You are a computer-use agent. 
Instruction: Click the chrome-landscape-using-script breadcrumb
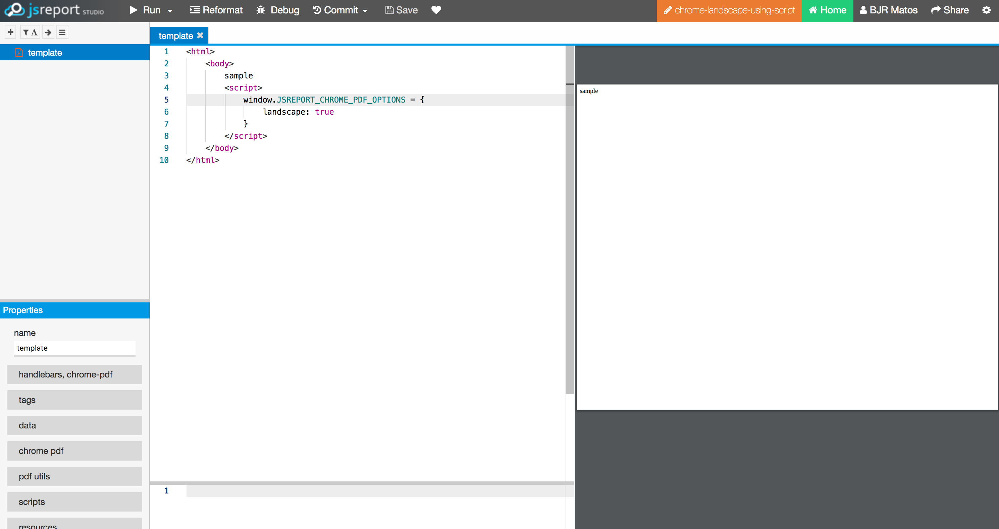coord(728,10)
